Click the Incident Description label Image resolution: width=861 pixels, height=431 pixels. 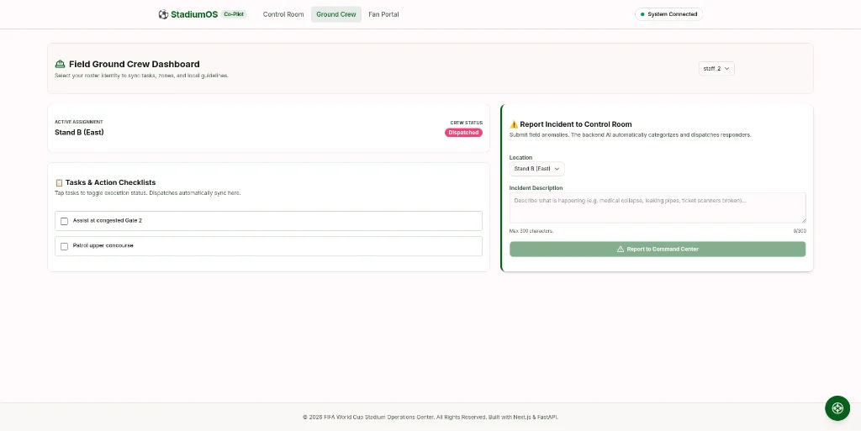click(x=536, y=188)
